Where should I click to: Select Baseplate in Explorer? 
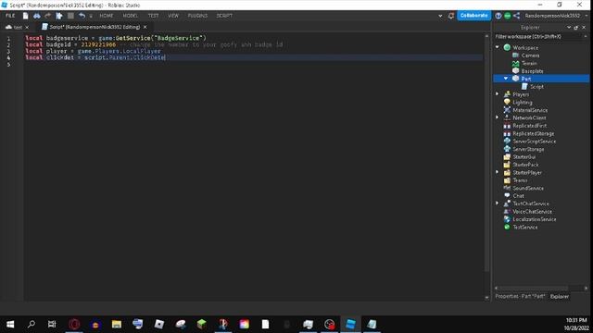[532, 71]
